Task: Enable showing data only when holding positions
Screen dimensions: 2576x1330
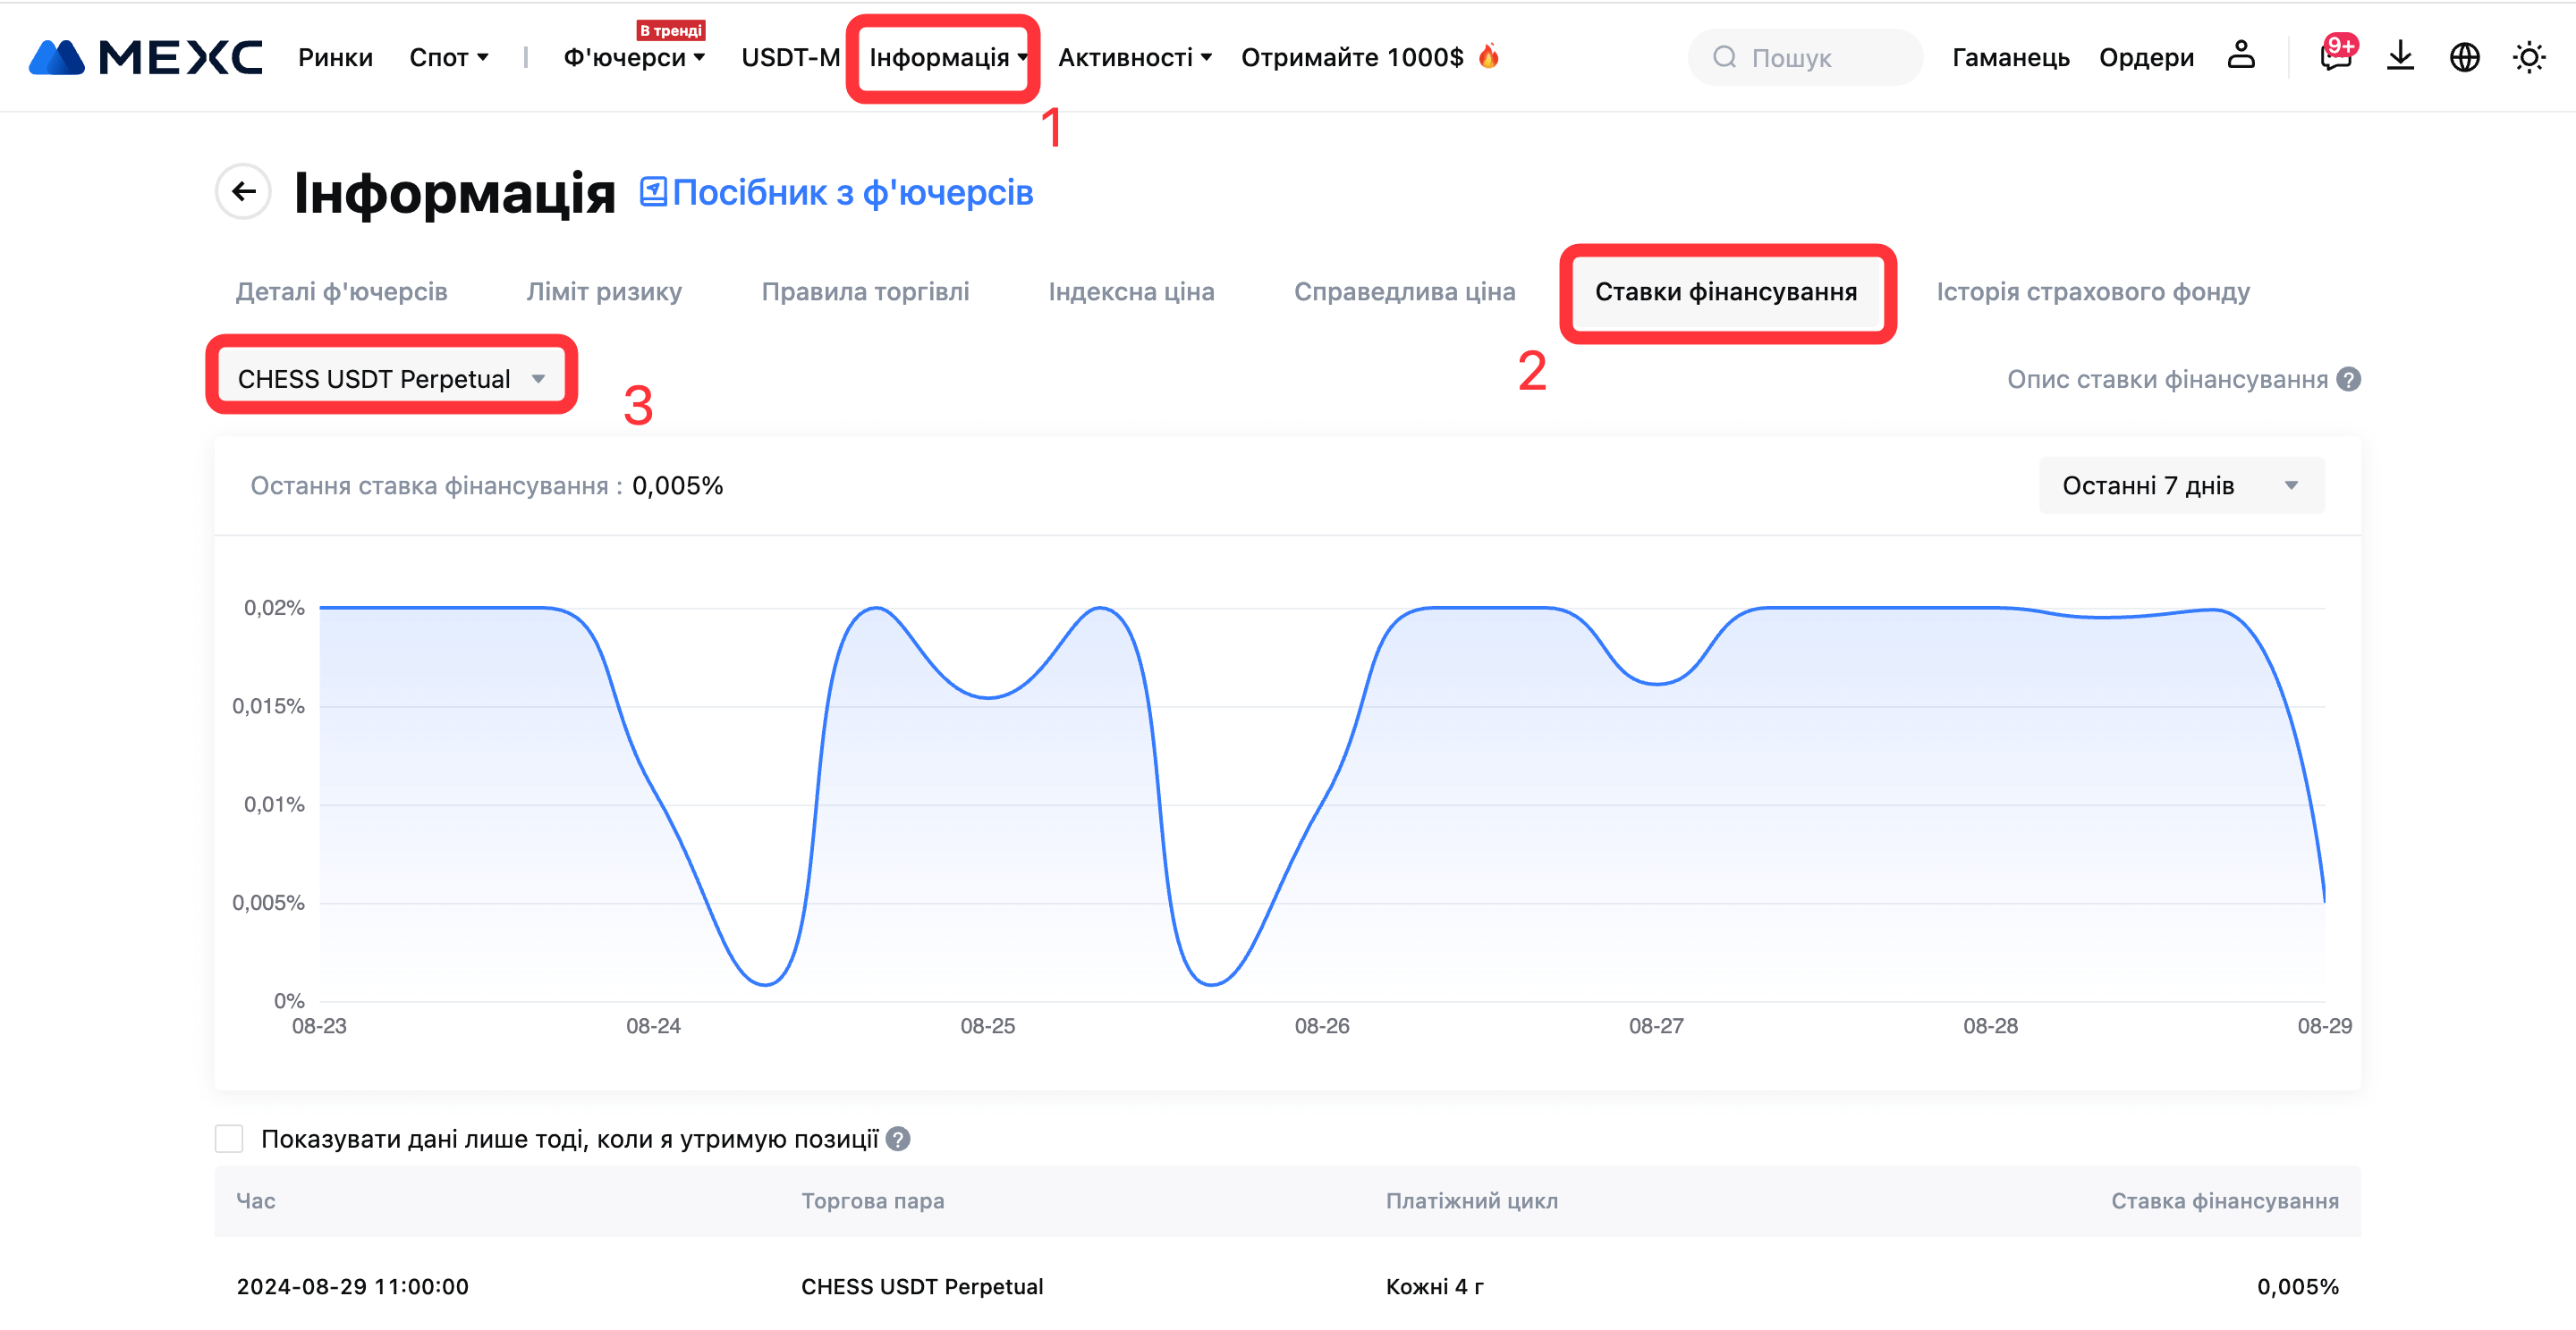Action: [229, 1139]
